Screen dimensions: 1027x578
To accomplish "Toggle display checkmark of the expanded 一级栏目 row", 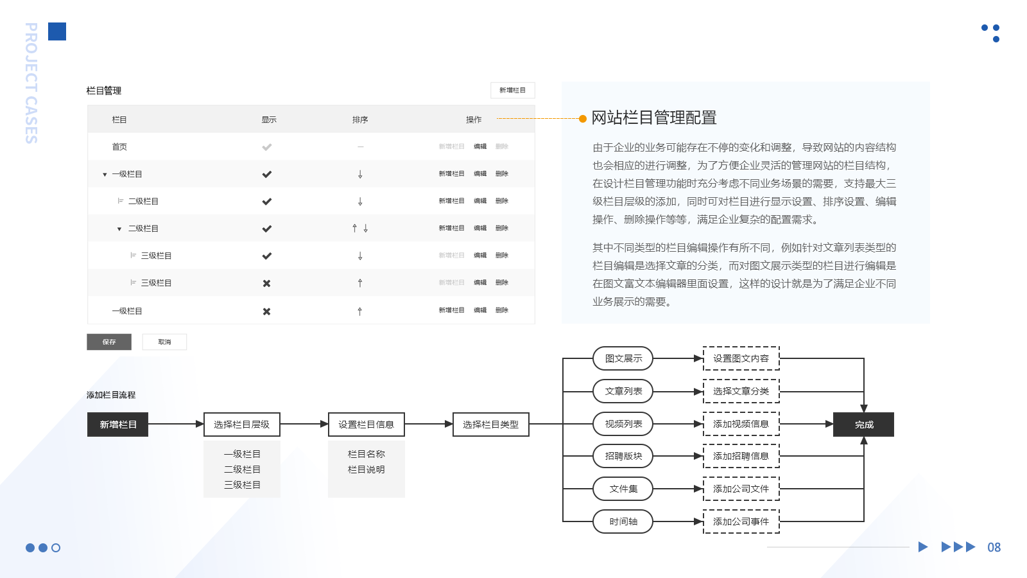I will 267,174.
